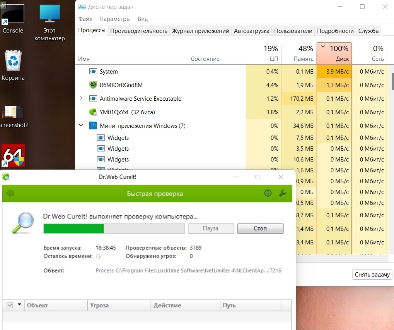Pause the scan with Пауза button
The height and width of the screenshot is (330, 394).
[x=211, y=228]
